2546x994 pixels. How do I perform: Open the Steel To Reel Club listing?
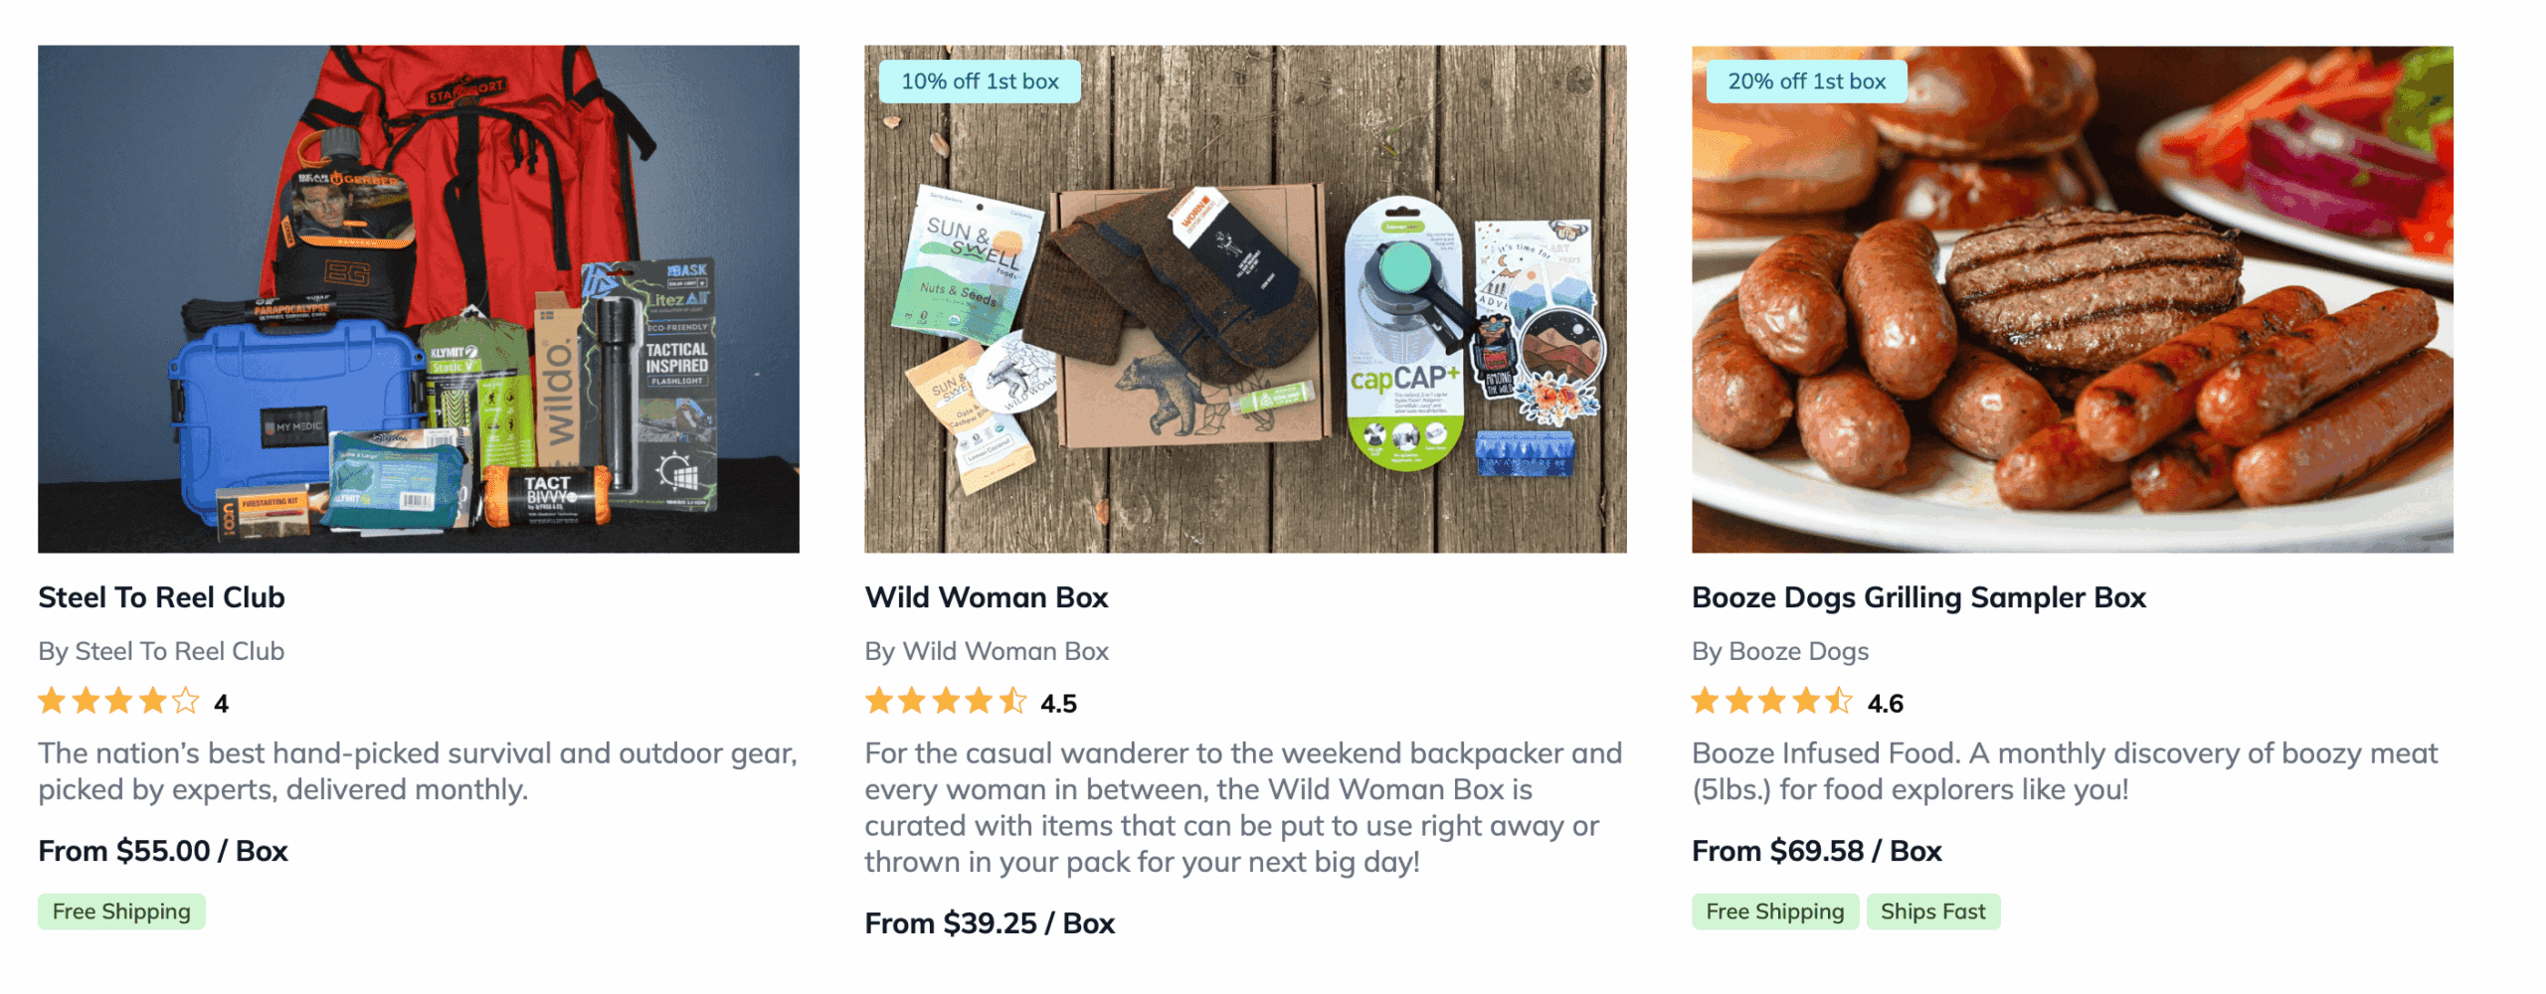click(x=161, y=597)
